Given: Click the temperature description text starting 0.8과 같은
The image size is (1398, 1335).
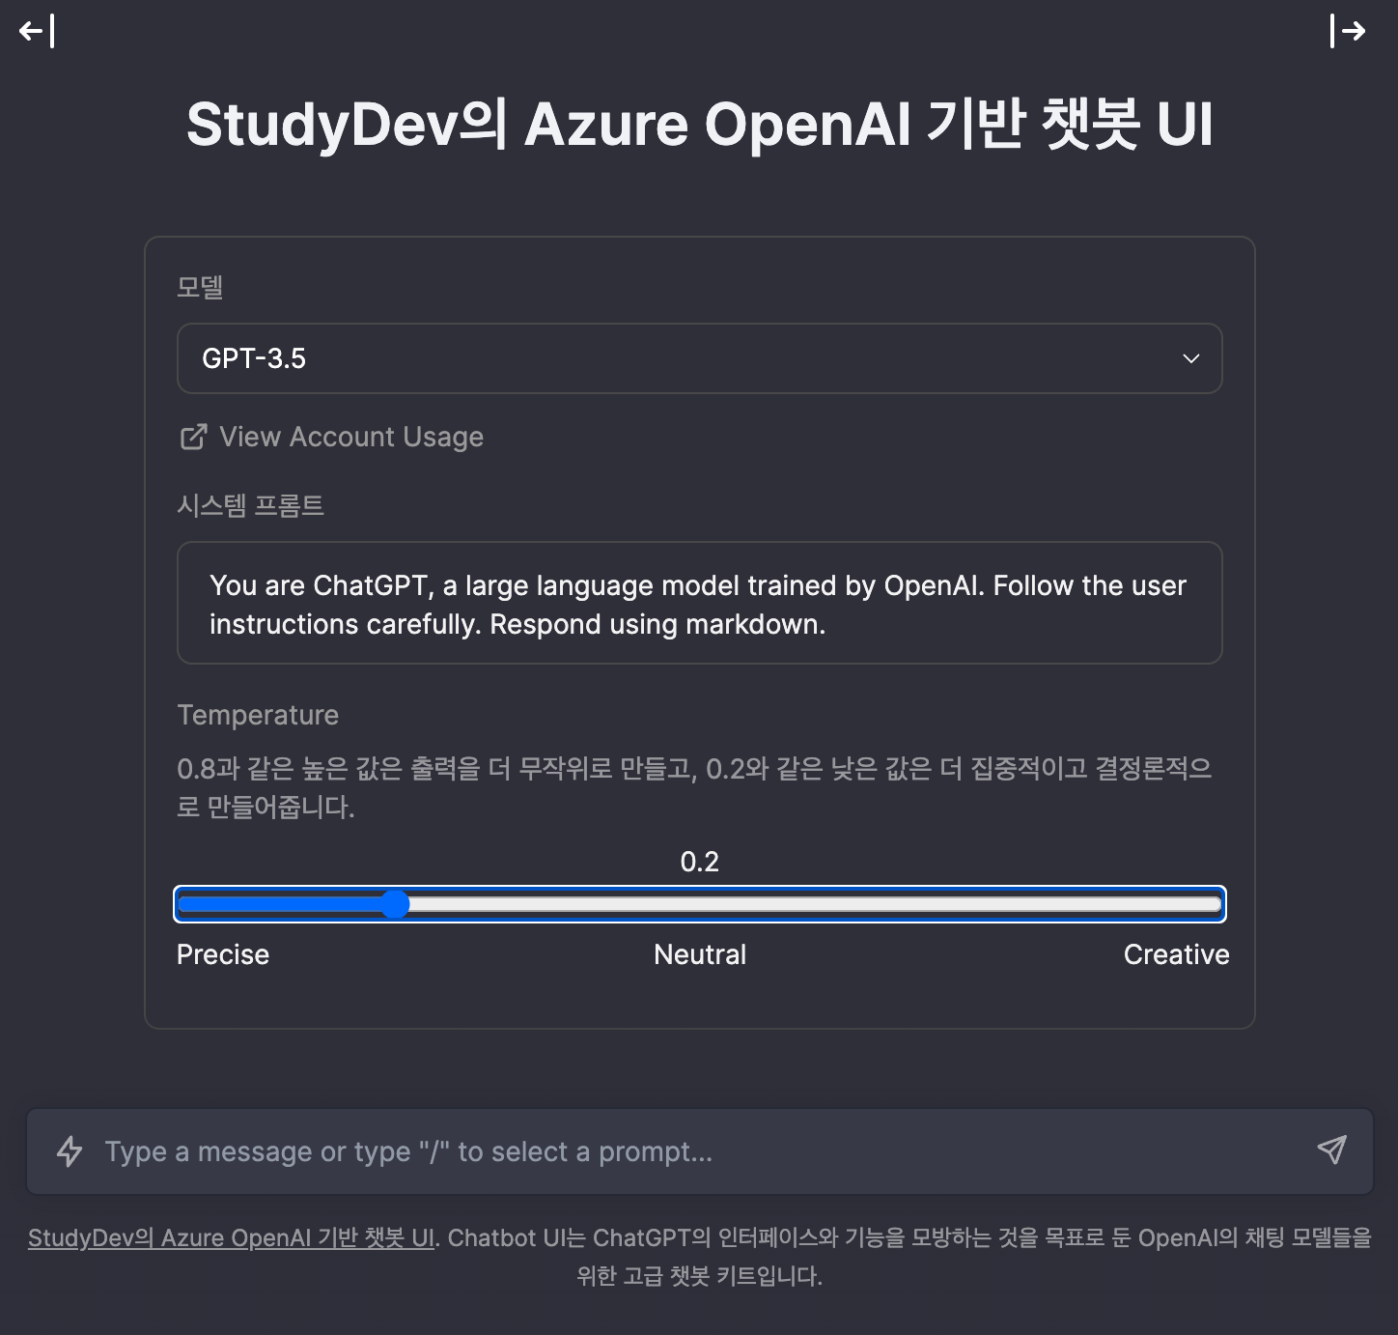Looking at the screenshot, I should (x=694, y=787).
